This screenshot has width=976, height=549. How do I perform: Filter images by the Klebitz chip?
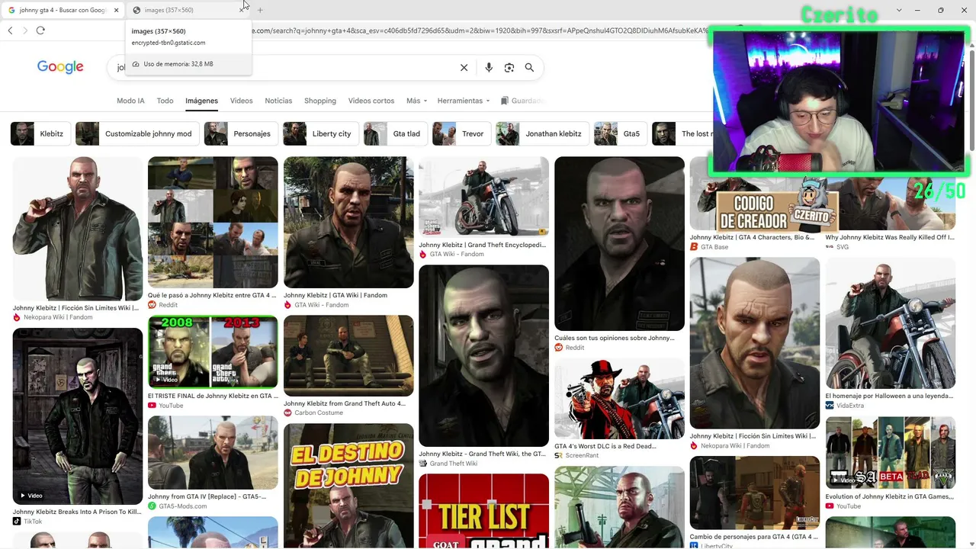40,133
